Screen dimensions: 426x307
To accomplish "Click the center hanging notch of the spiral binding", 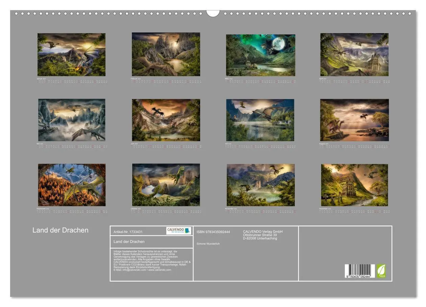I will [213, 14].
